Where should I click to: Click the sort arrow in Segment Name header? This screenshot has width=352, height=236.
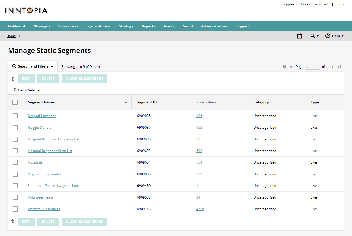point(126,103)
